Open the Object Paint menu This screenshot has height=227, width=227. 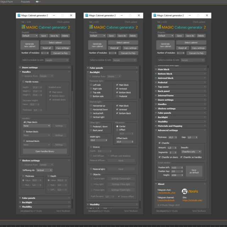click(6, 1)
